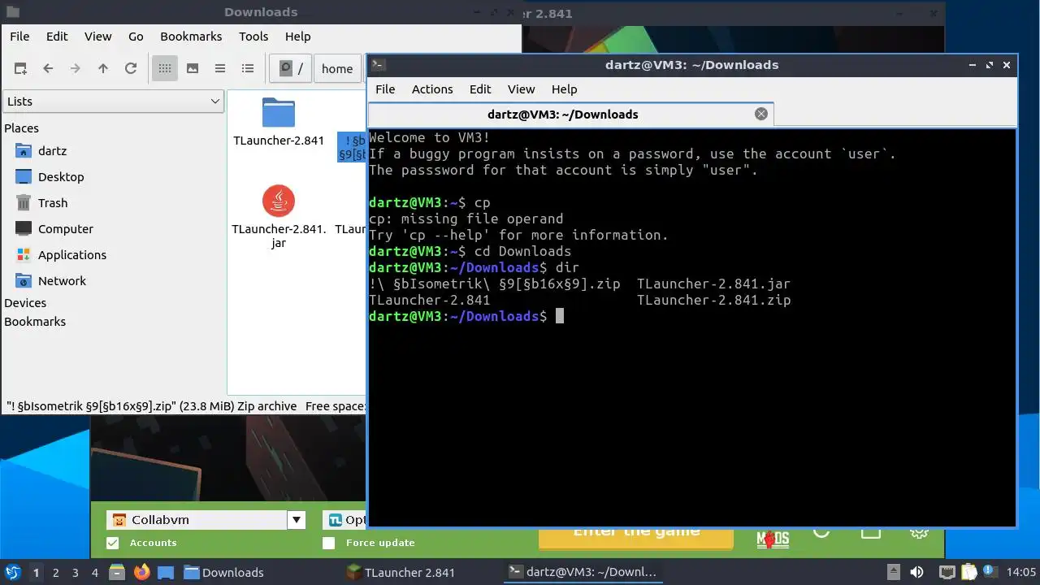Image resolution: width=1040 pixels, height=585 pixels.
Task: Open the terminal Edit menu
Action: coord(480,89)
